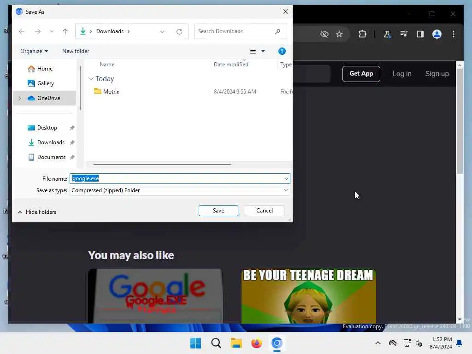Image resolution: width=472 pixels, height=354 pixels.
Task: Open the File name dropdown arrow
Action: coord(286,178)
